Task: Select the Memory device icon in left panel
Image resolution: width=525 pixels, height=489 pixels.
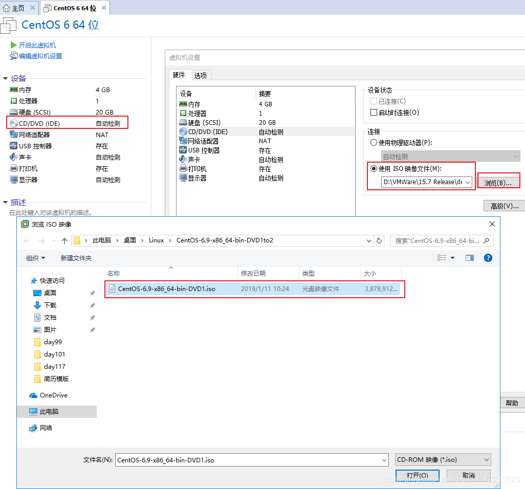Action: [14, 90]
